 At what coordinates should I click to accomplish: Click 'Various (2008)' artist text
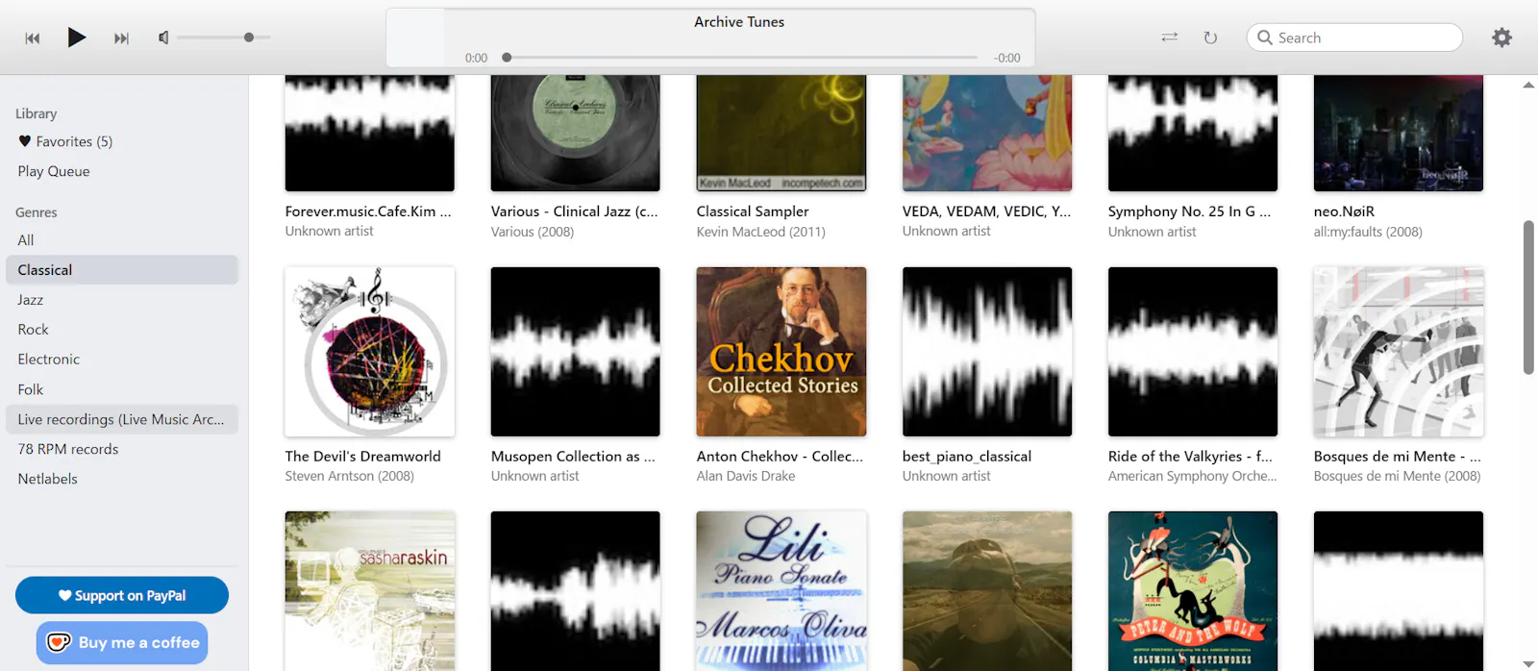click(x=533, y=232)
